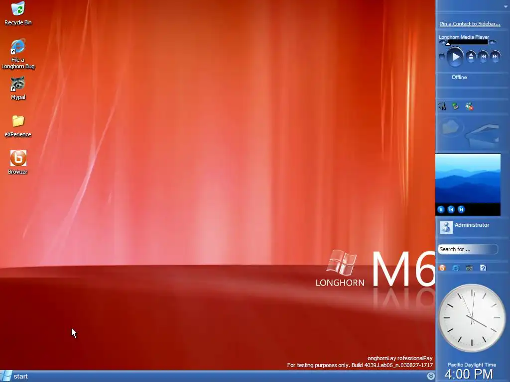Click the sidebar analog clock

pos(472,318)
